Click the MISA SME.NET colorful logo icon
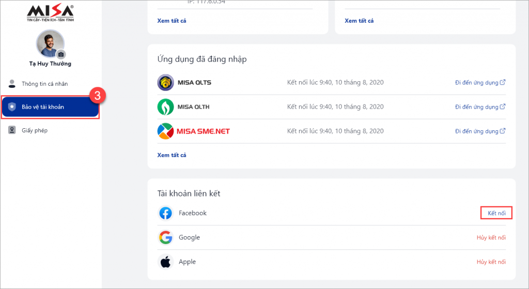Screen dimensions: 529x289 point(166,131)
